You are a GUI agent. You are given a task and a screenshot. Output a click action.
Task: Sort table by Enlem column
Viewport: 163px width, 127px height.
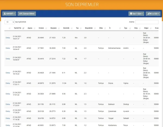46,28
